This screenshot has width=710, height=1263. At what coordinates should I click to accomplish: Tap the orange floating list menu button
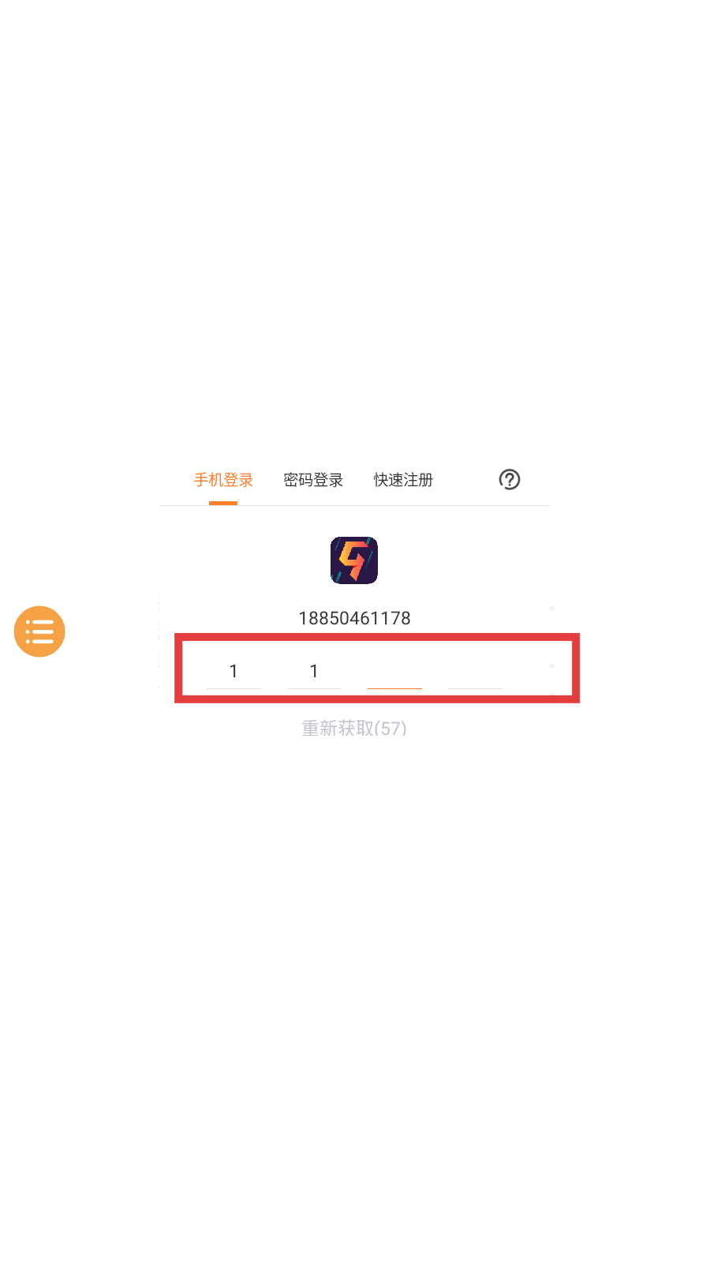click(x=39, y=631)
